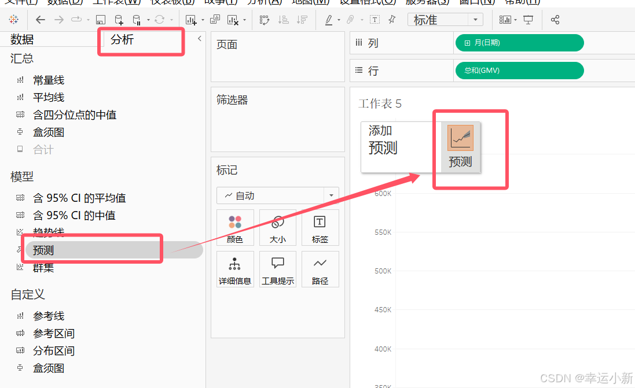Image resolution: width=635 pixels, height=388 pixels.
Task: Select 盒须图 under 汇总 section
Action: pos(49,132)
